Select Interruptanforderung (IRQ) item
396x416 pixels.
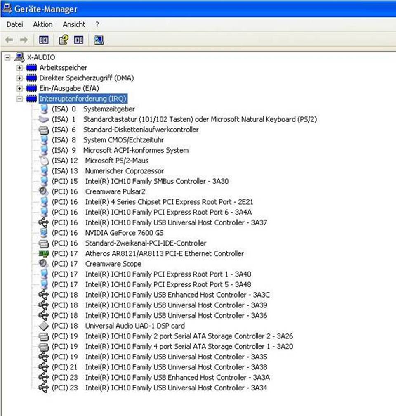pos(83,99)
